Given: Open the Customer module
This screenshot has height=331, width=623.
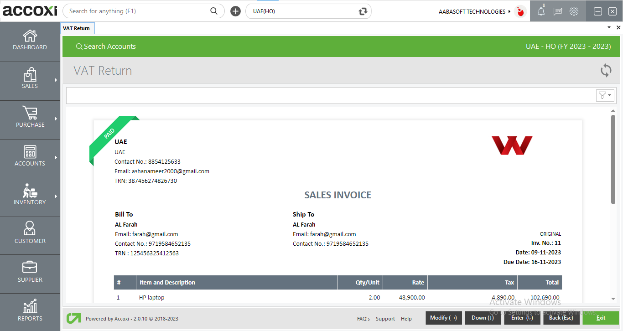Looking at the screenshot, I should point(30,234).
